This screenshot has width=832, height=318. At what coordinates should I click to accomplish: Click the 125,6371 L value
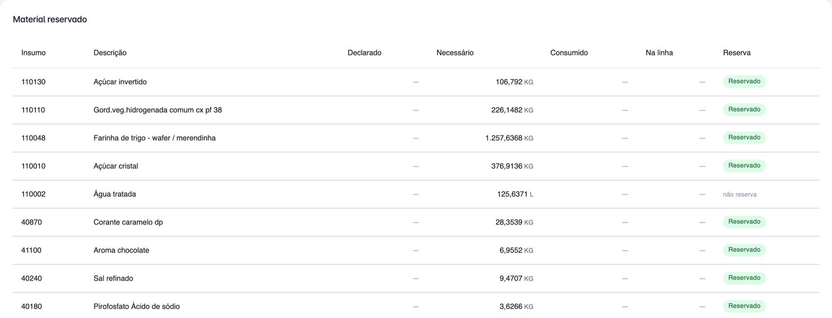pyautogui.click(x=515, y=194)
